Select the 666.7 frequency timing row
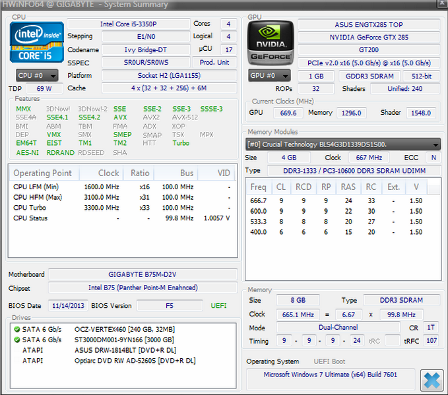 tap(343, 200)
